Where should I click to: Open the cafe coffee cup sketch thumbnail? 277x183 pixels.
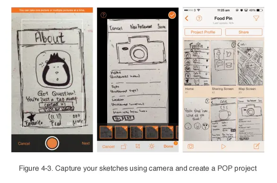click(x=224, y=119)
